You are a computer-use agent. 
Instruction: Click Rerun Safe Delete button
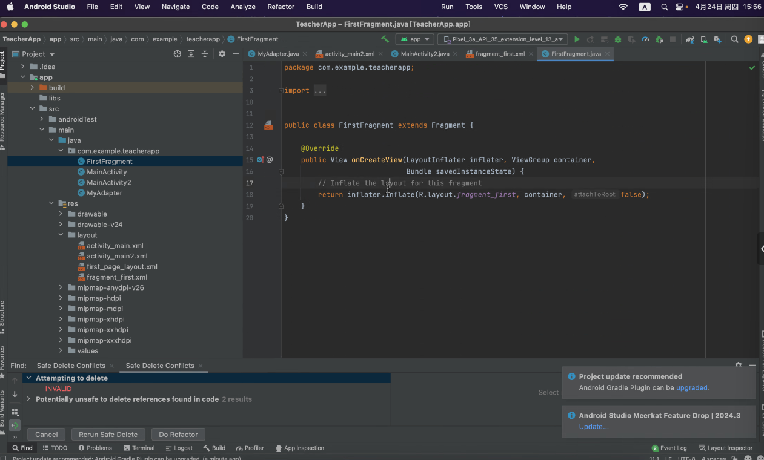pos(108,435)
